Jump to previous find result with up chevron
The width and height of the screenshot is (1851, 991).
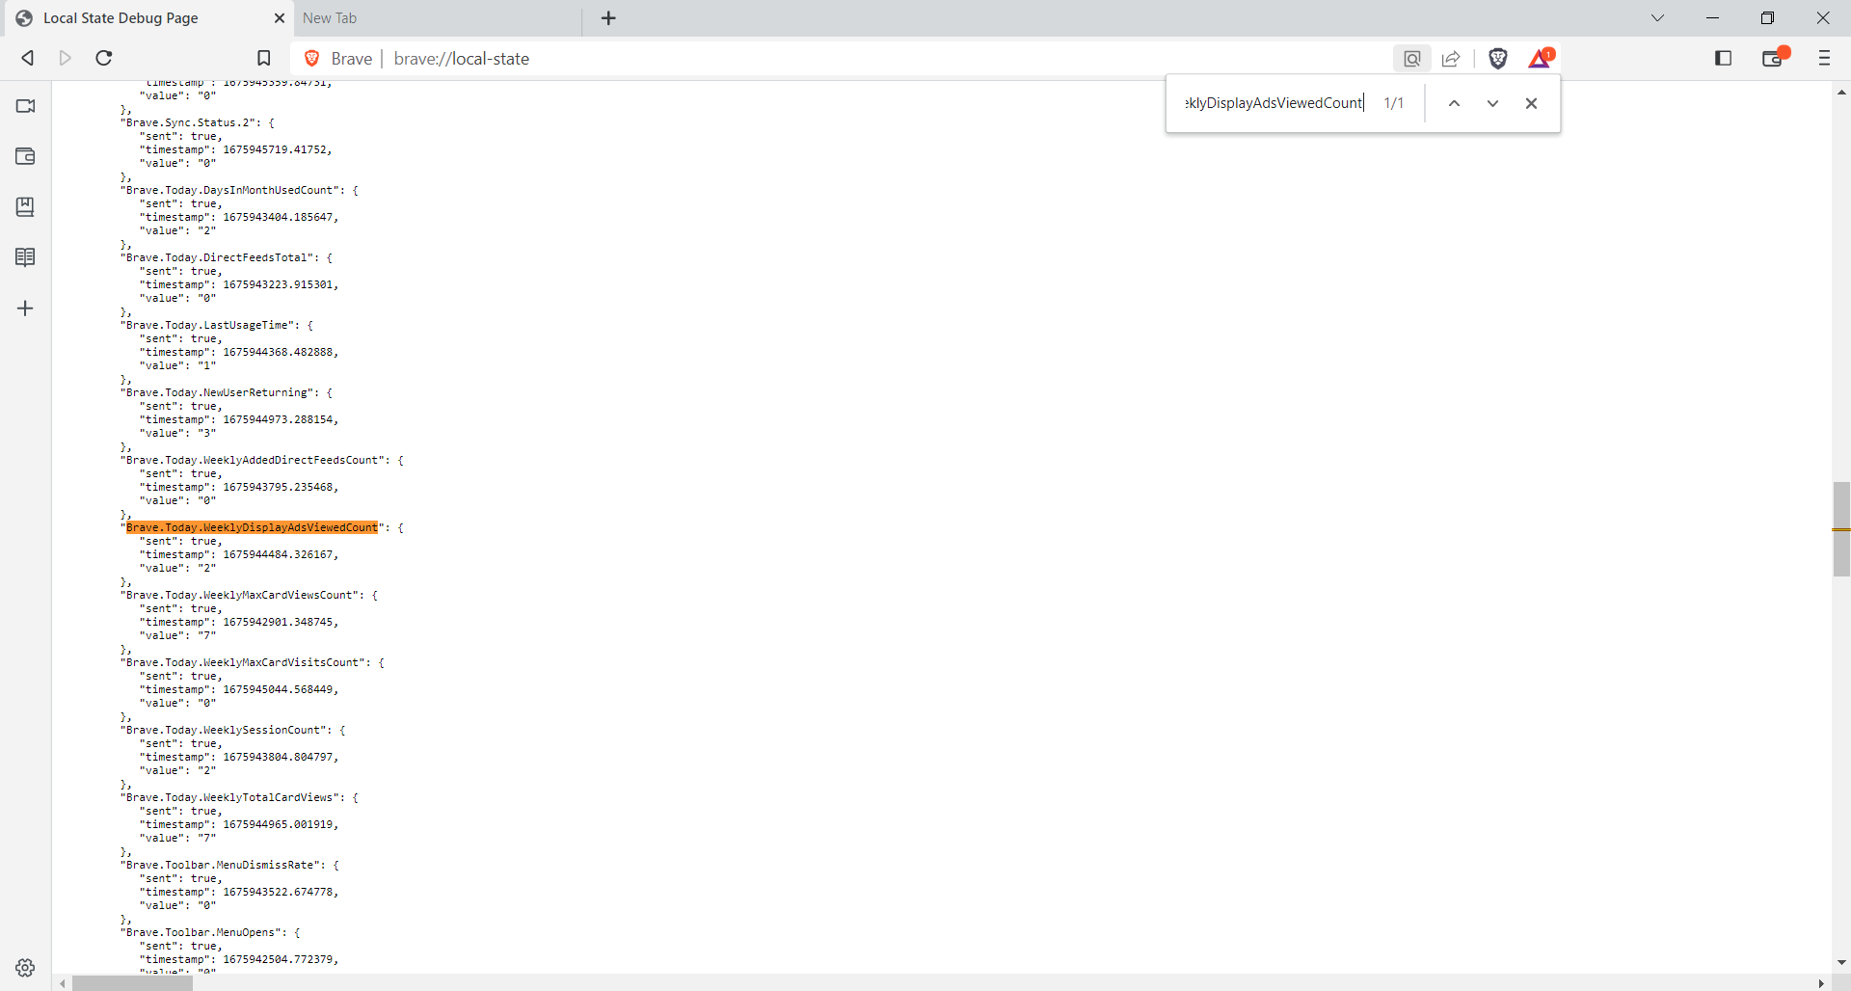(1454, 102)
